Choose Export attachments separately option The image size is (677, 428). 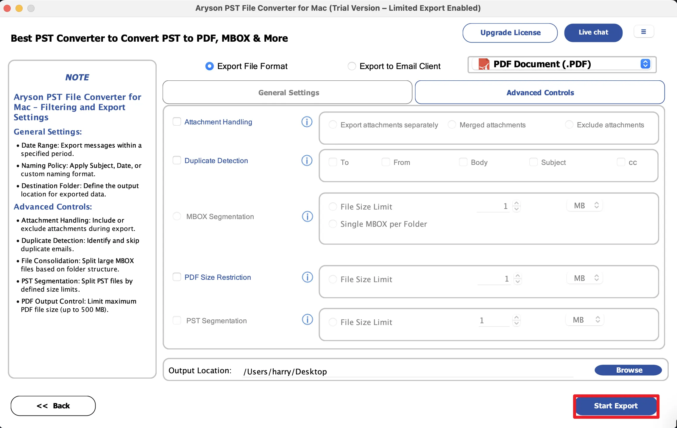coord(333,124)
